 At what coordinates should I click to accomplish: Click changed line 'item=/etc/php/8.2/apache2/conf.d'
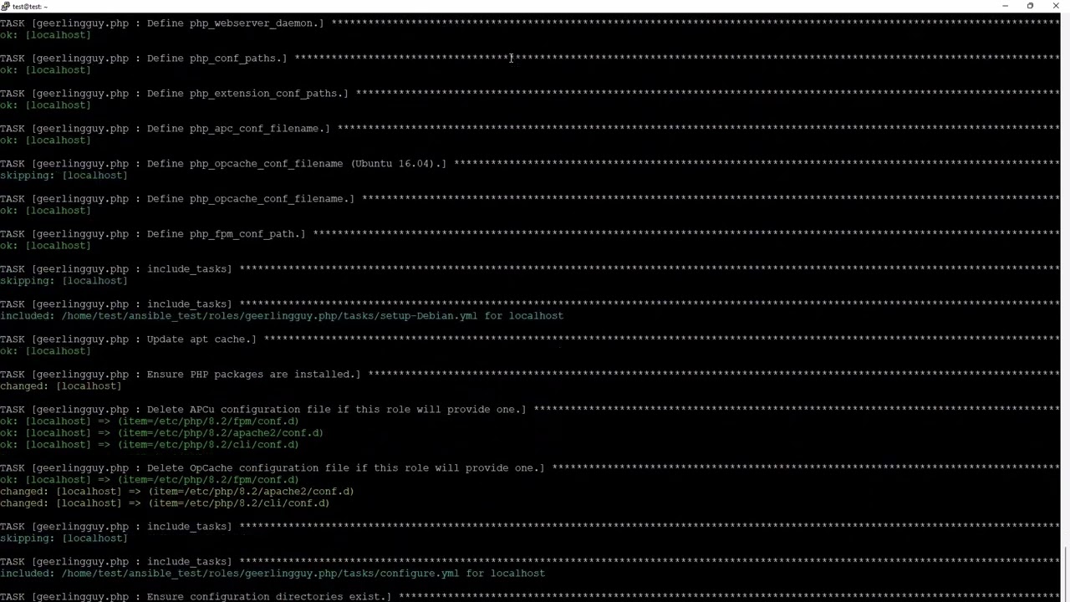(x=177, y=492)
